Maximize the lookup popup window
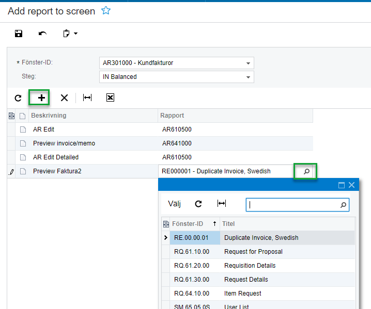 342,185
